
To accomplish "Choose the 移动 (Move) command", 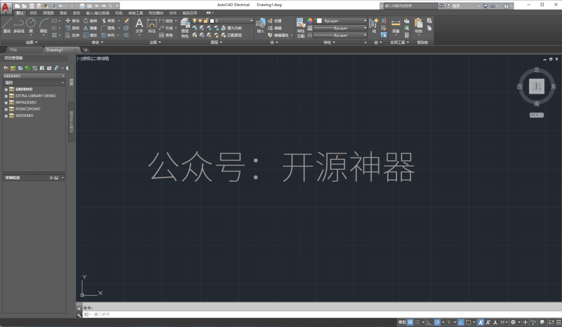I will tap(72, 21).
